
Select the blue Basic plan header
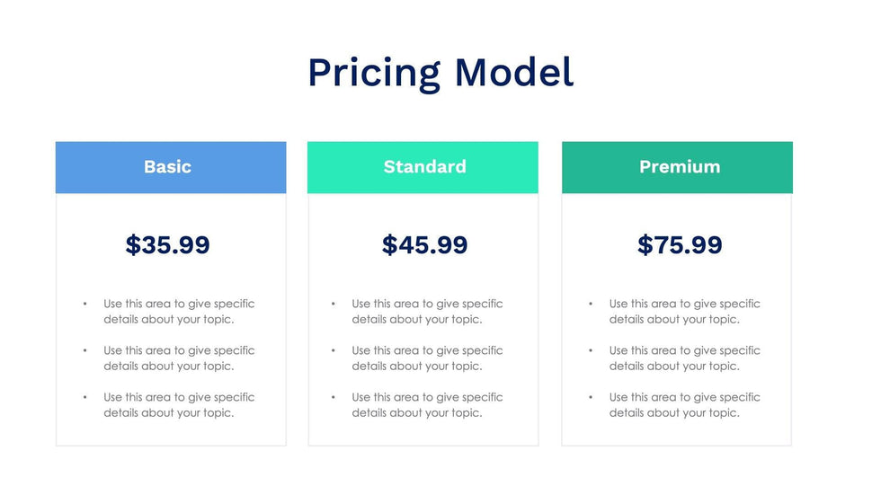coord(171,167)
